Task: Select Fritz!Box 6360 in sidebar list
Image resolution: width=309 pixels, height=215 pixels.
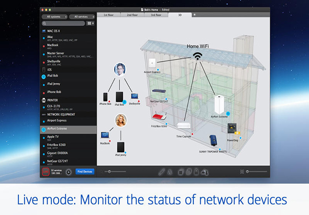Action: tap(69, 146)
